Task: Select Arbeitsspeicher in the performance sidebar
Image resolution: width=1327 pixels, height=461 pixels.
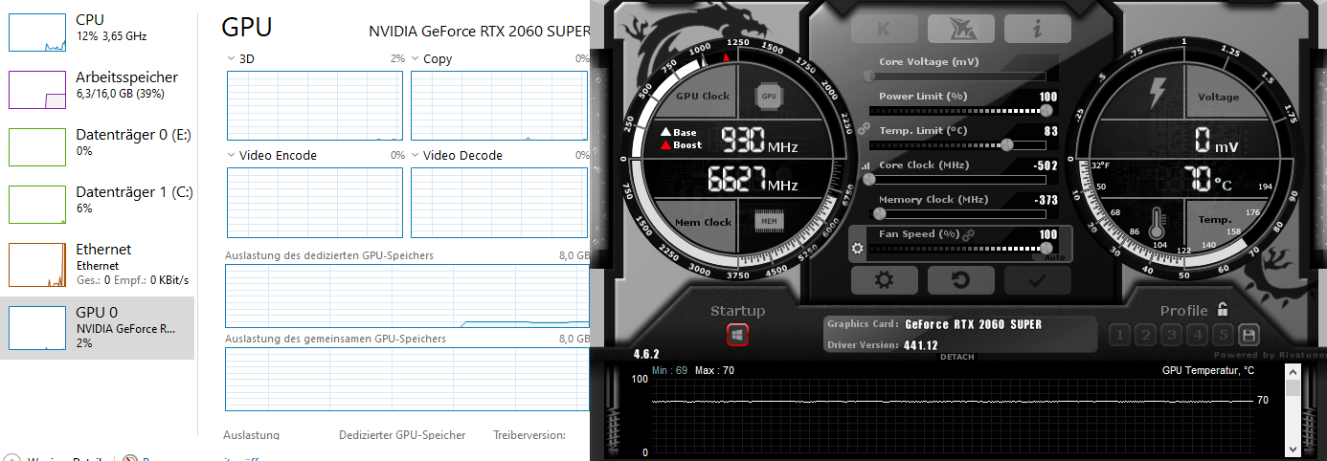Action: [x=97, y=89]
